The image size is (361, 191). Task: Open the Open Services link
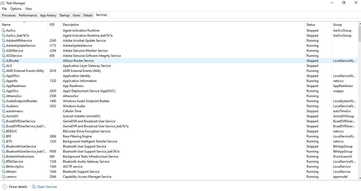point(47,186)
